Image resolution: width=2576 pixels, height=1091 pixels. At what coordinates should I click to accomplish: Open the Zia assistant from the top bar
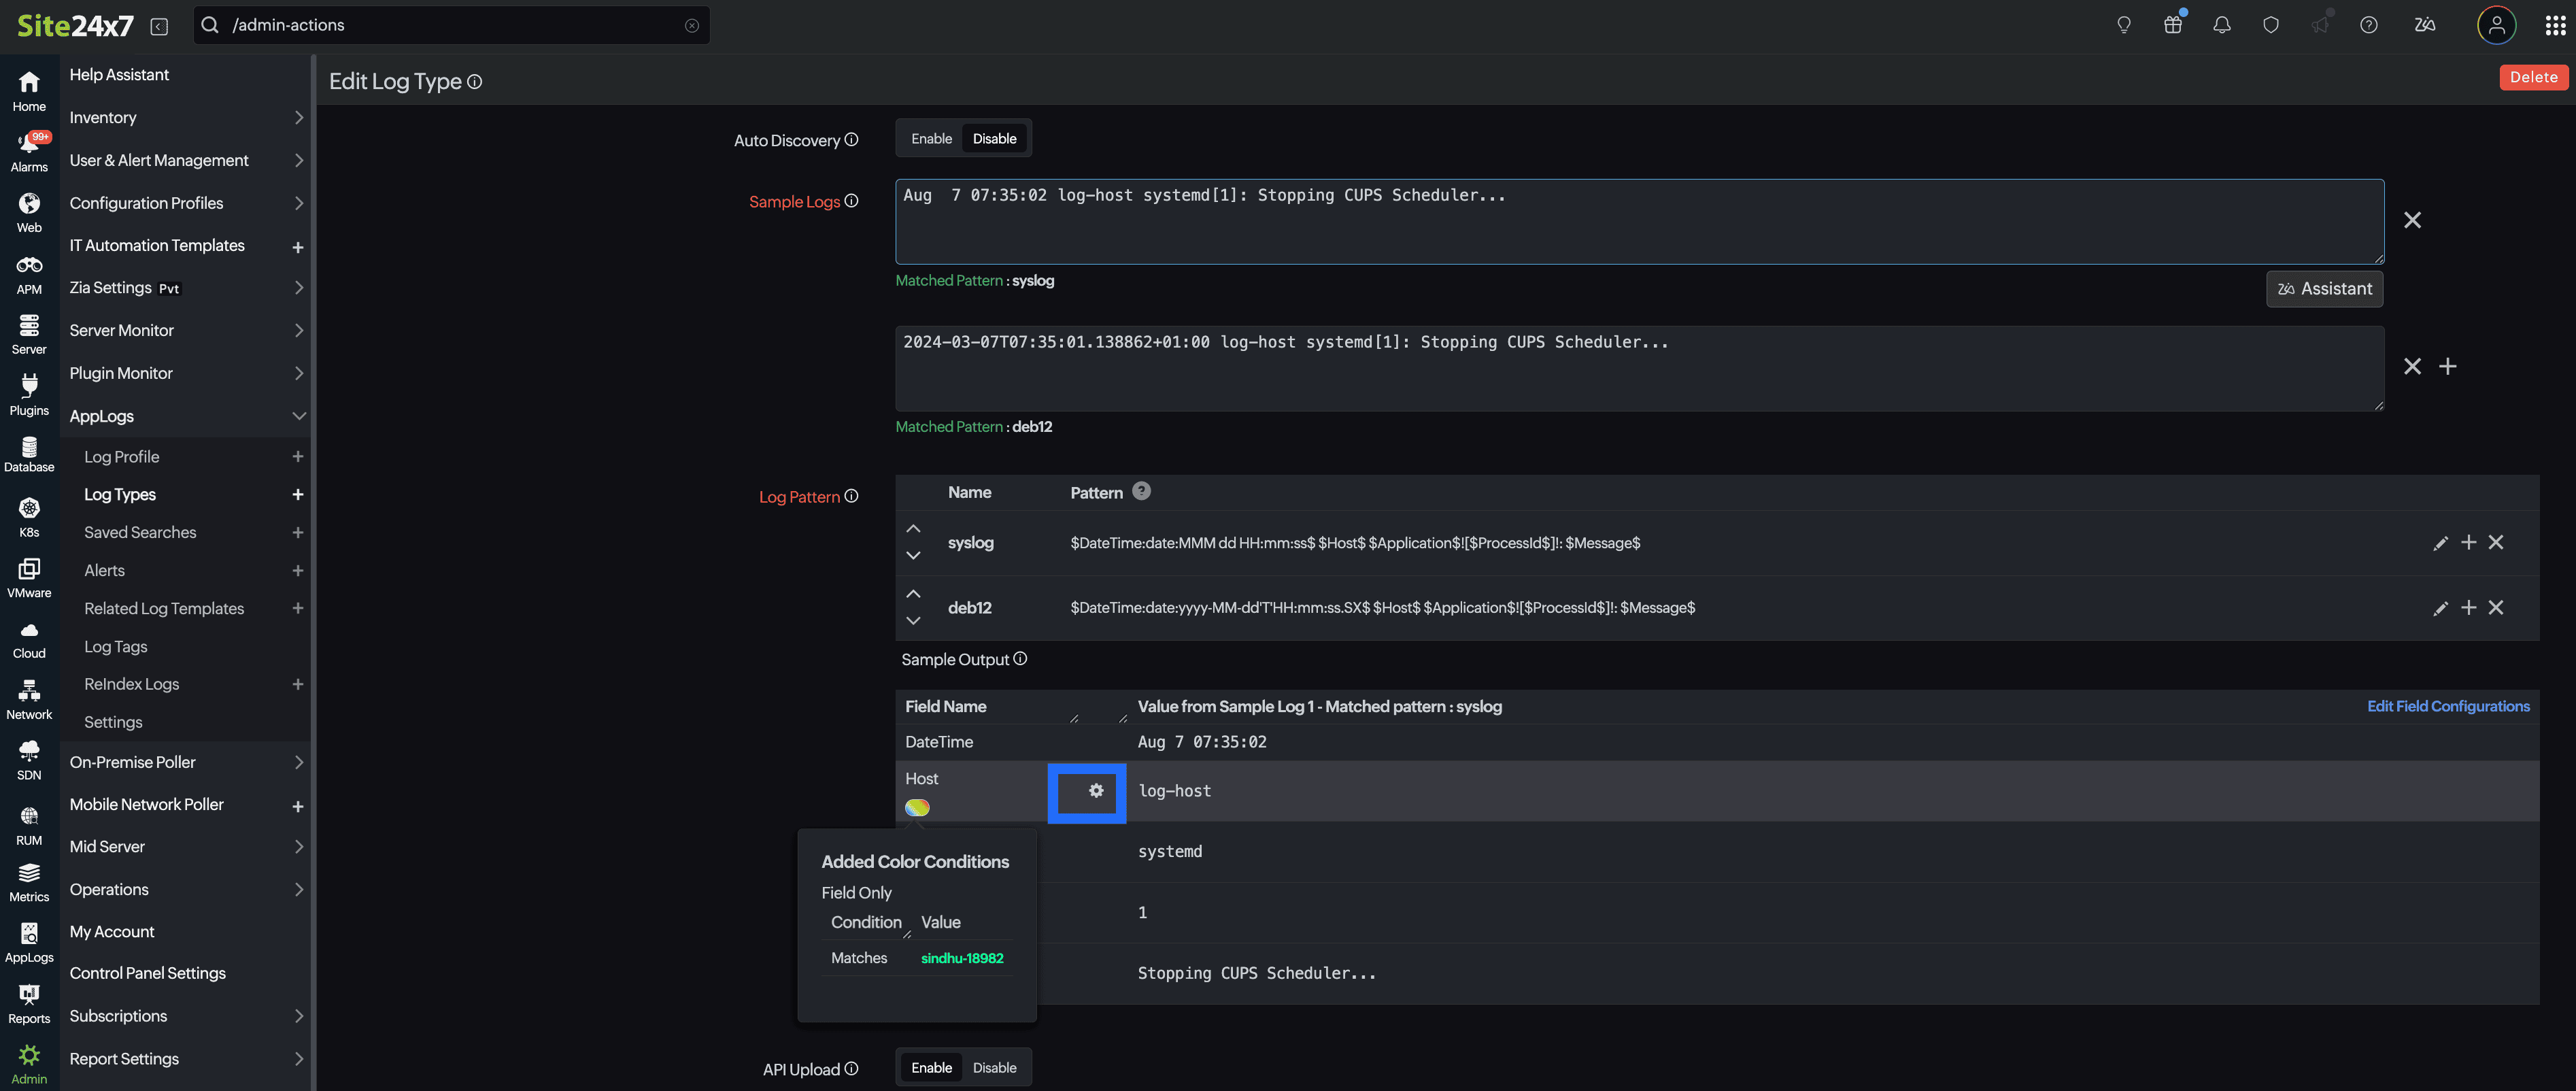(2424, 25)
